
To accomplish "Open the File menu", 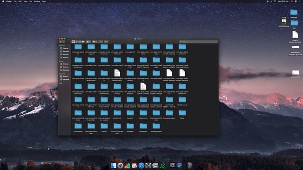I will 15,1.
